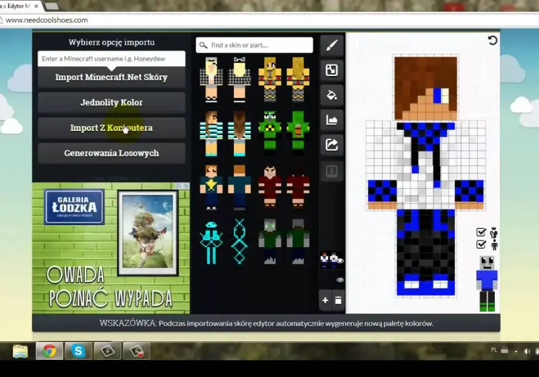This screenshot has height=377, width=539.
Task: Click the 3D robot model preview
Action: coord(487,284)
